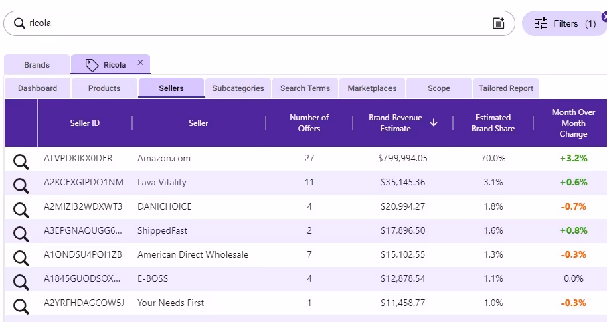Click revenue value $17,896.50
The image size is (607, 322).
pyautogui.click(x=403, y=231)
